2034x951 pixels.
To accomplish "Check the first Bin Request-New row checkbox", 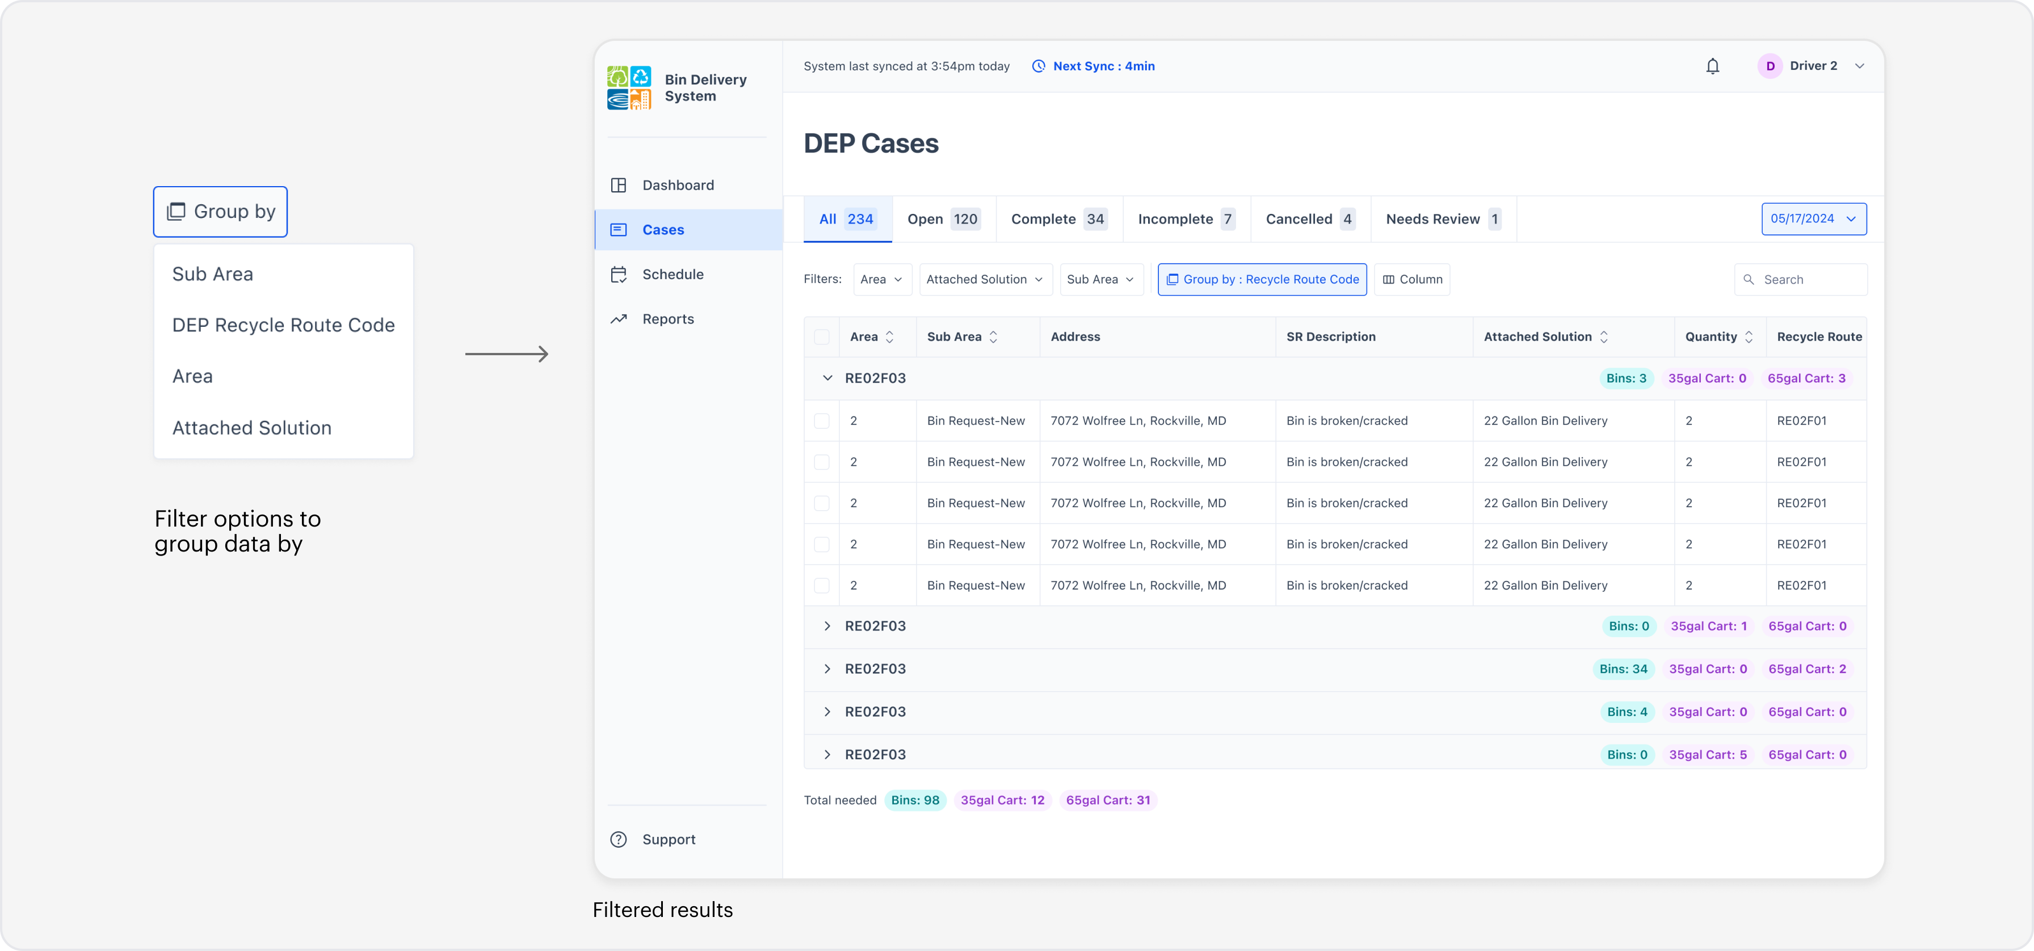I will (821, 420).
